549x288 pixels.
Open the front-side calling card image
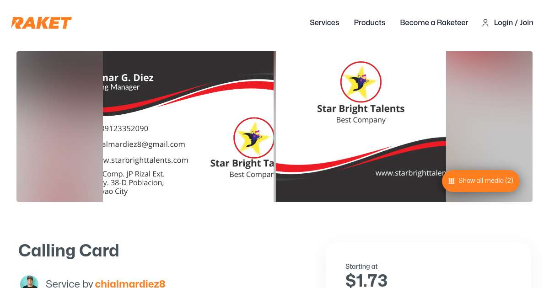point(188,127)
